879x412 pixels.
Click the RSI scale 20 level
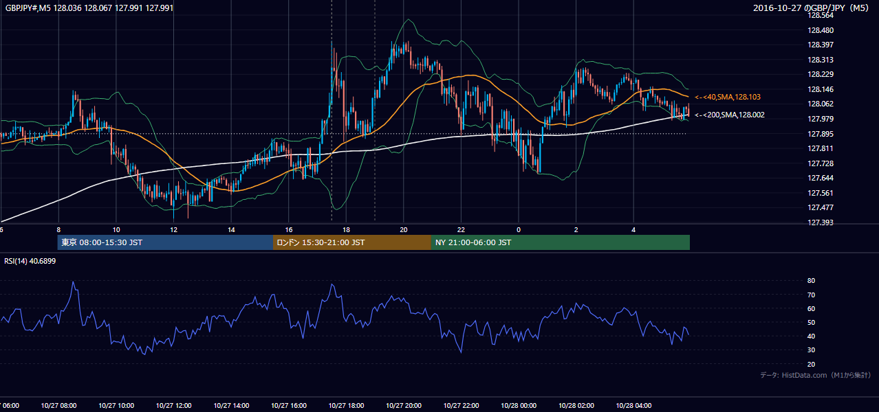point(811,364)
